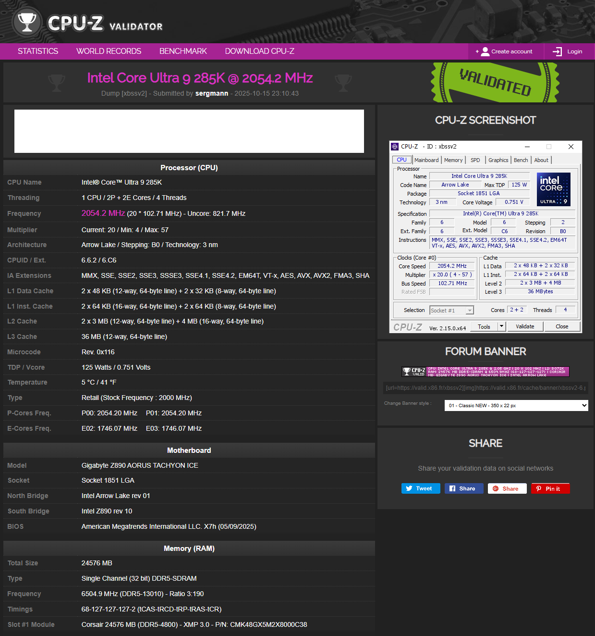The image size is (595, 636).
Task: Open the World Records page
Action: click(109, 51)
